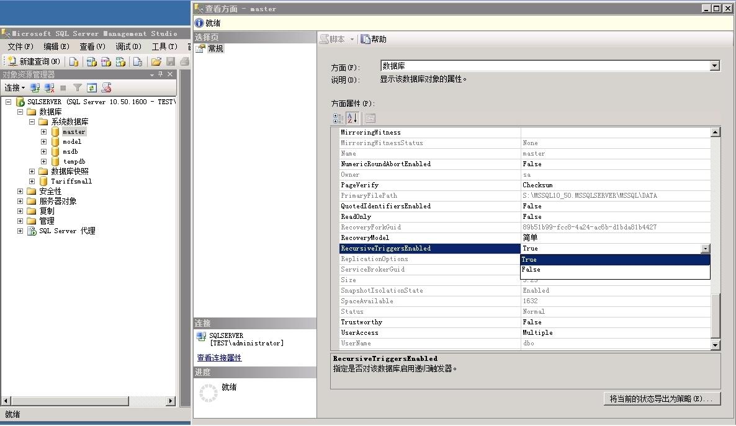
Task: Click the SQL Server 代理 agent icon
Action: [32, 231]
